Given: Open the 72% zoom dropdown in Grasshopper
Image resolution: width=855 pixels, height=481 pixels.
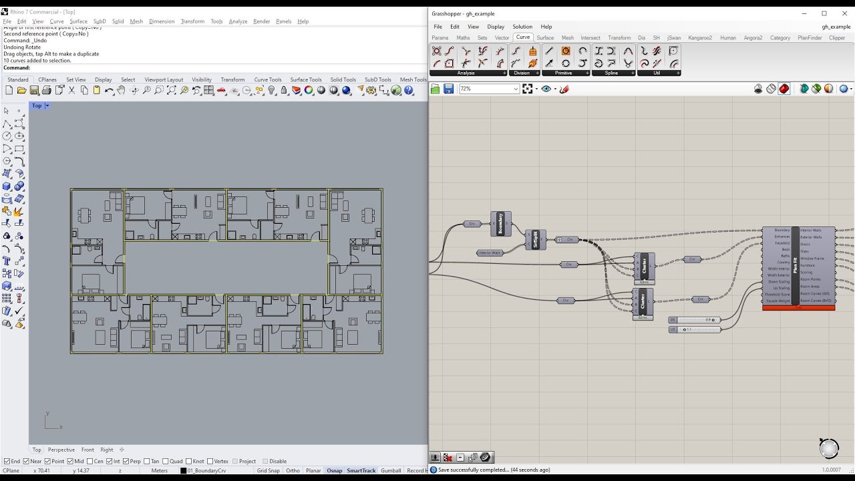Looking at the screenshot, I should point(516,89).
